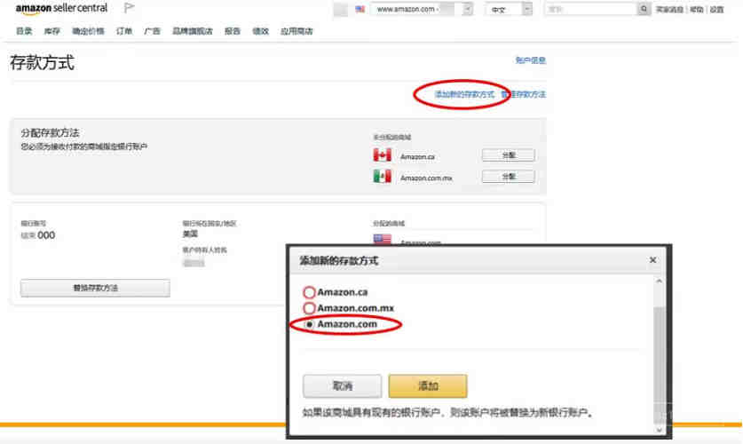Image resolution: width=743 pixels, height=444 pixels.
Task: Click the 分配存款方法 section title
Action: click(x=50, y=132)
